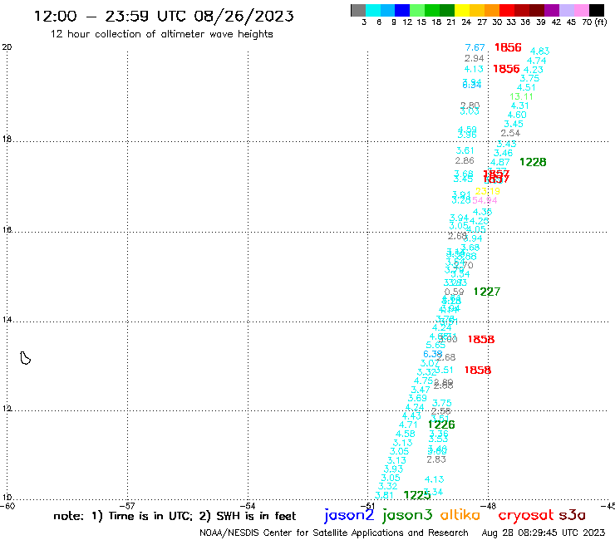Screen dimensions: 615x540
Task: Click the green 13.11 wave height
Action: point(521,96)
